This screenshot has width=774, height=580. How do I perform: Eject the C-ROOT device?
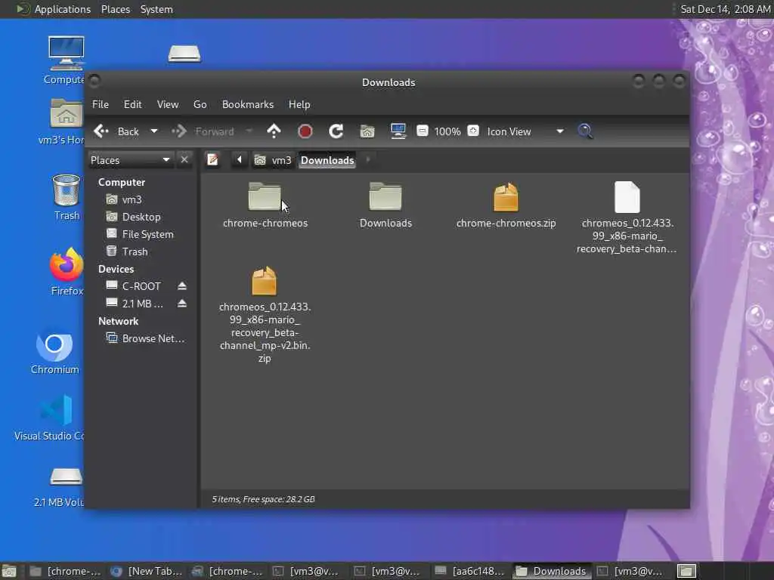(182, 286)
